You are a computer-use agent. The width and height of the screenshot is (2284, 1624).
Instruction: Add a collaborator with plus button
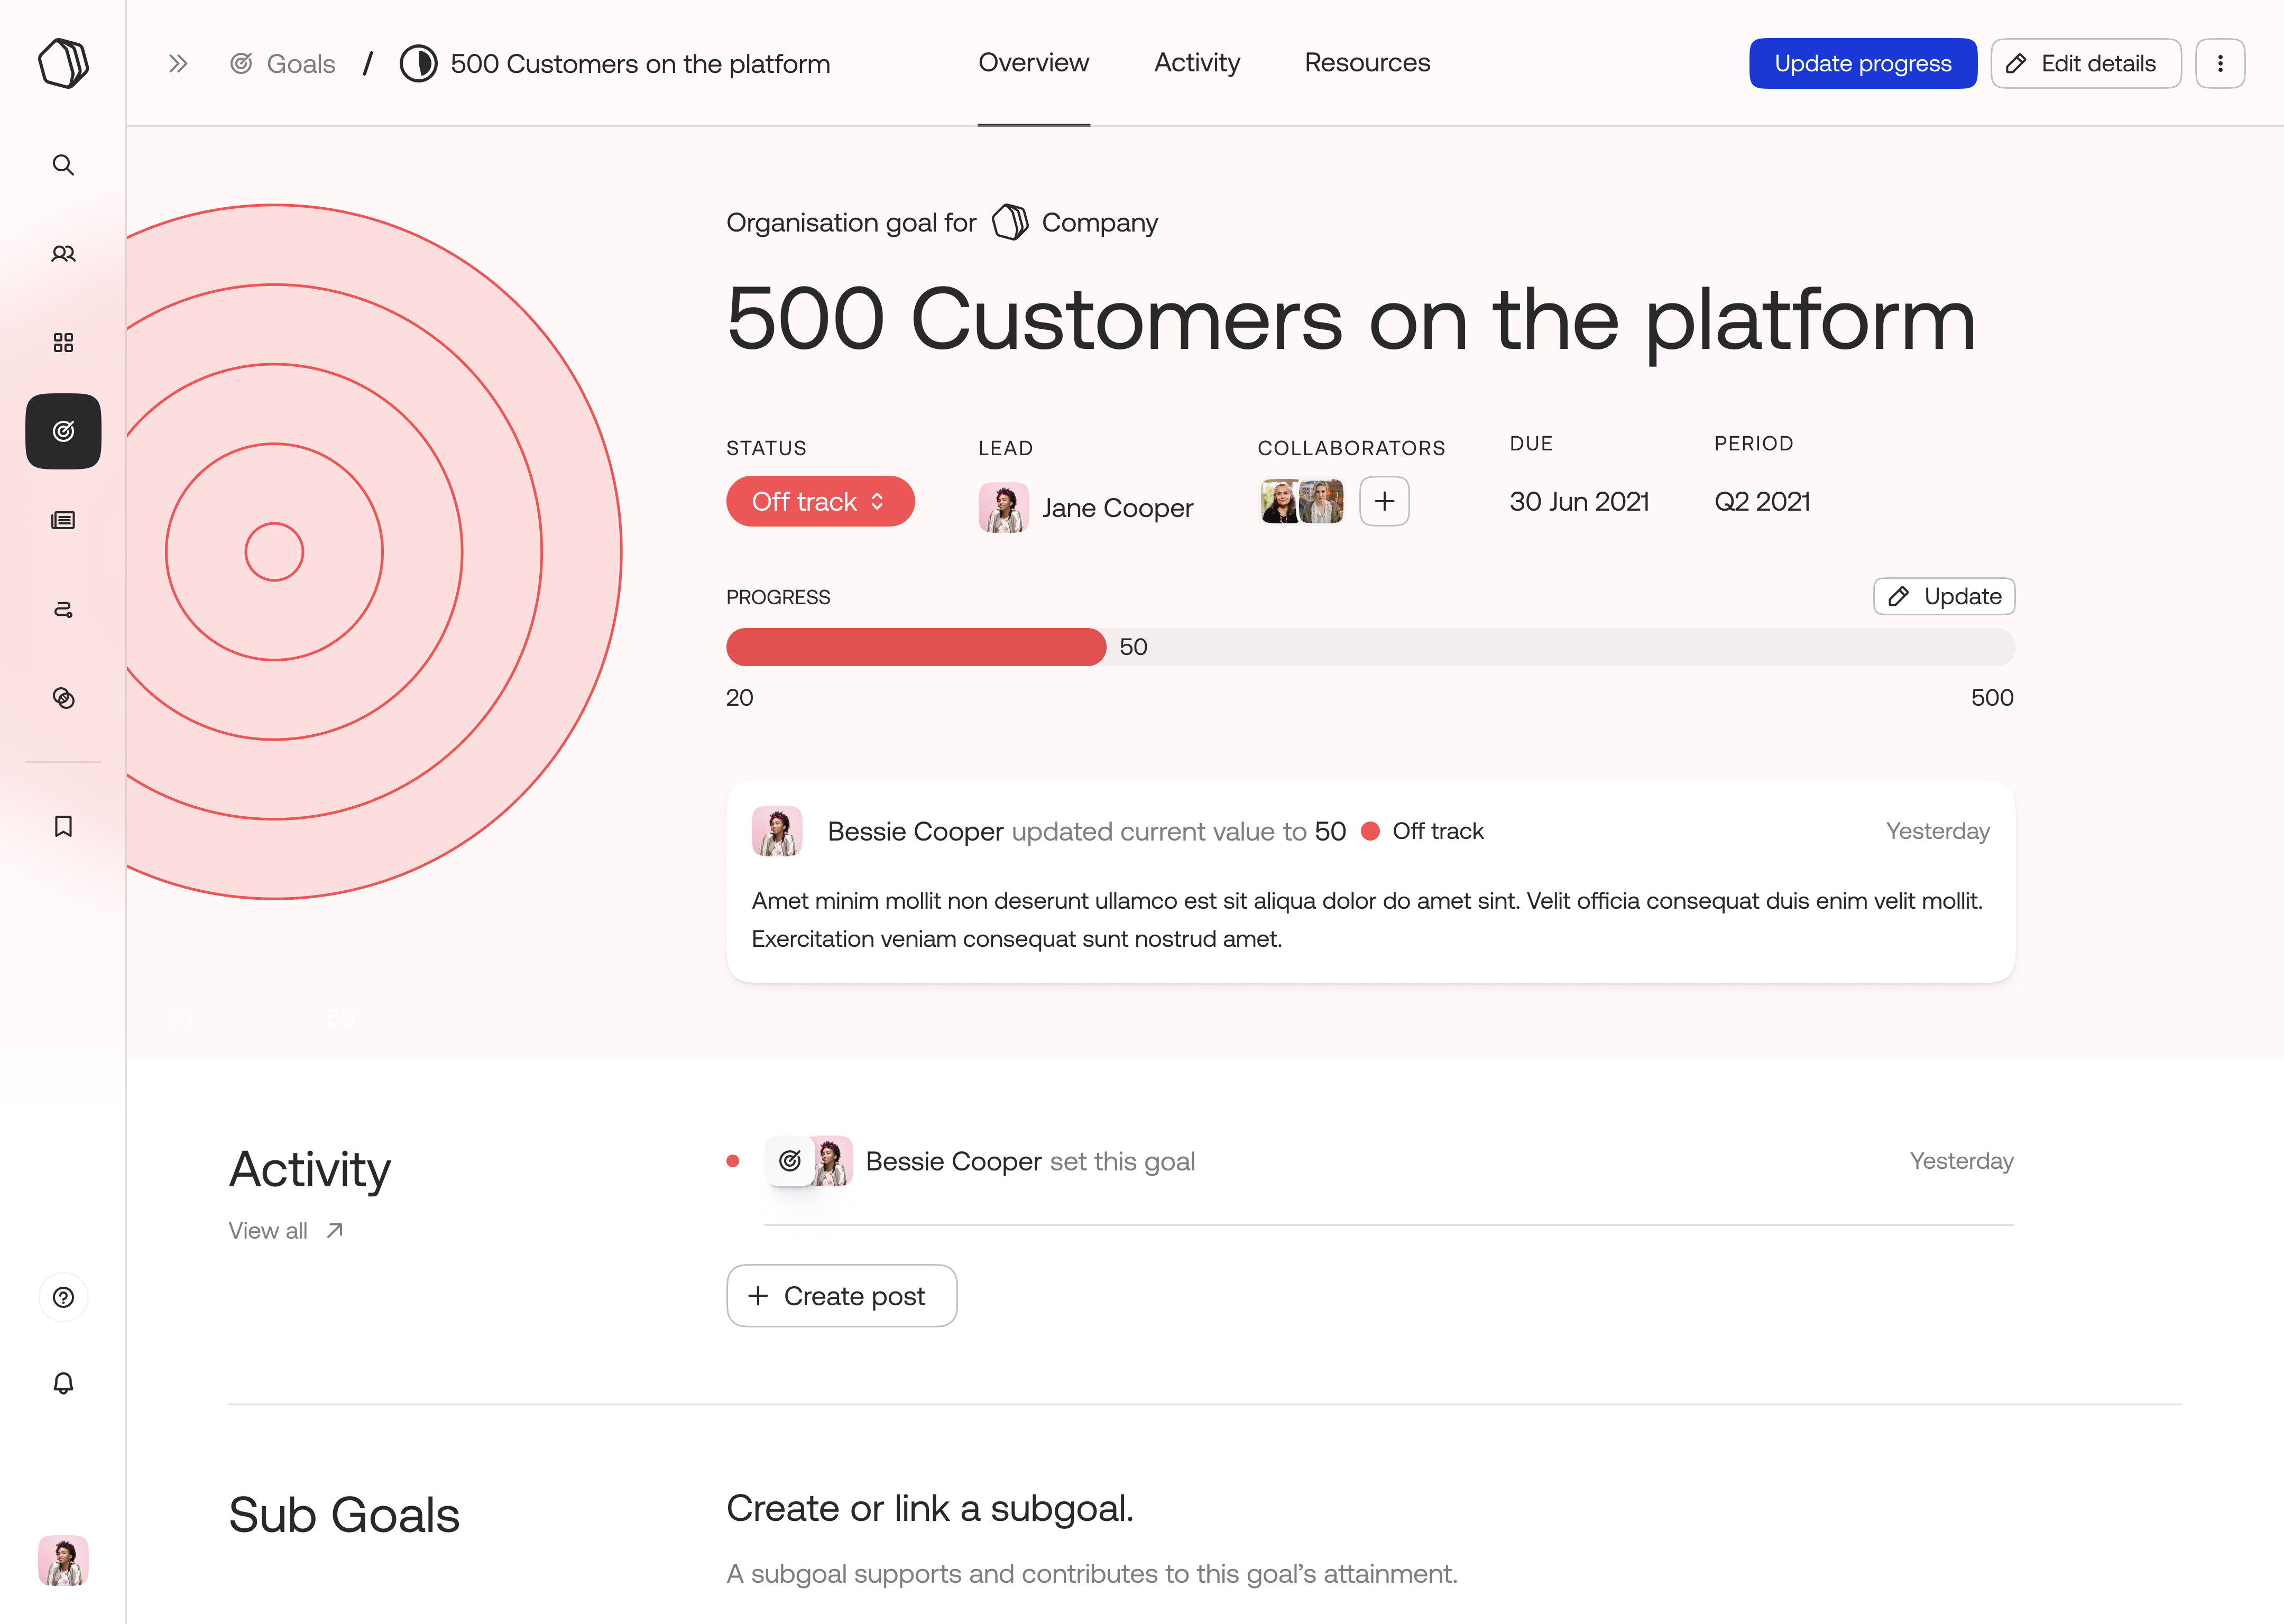tap(1384, 501)
